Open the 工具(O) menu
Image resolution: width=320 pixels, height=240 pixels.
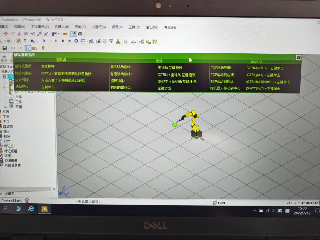pos(134,27)
